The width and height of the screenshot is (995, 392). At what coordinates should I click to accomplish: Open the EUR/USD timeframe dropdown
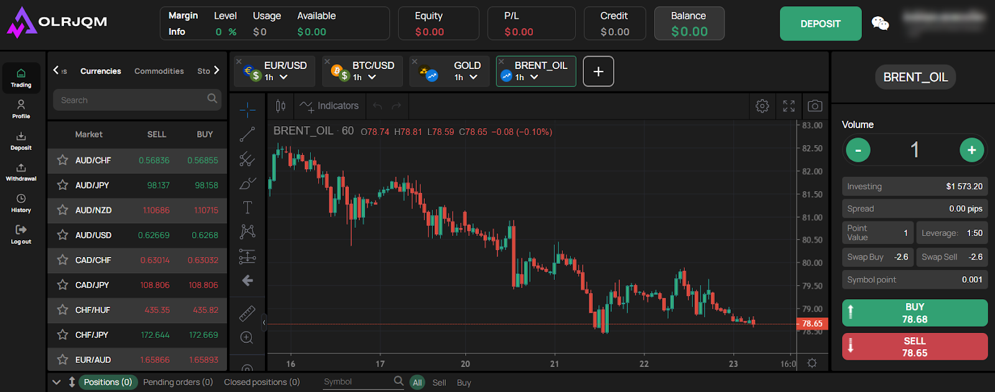284,78
